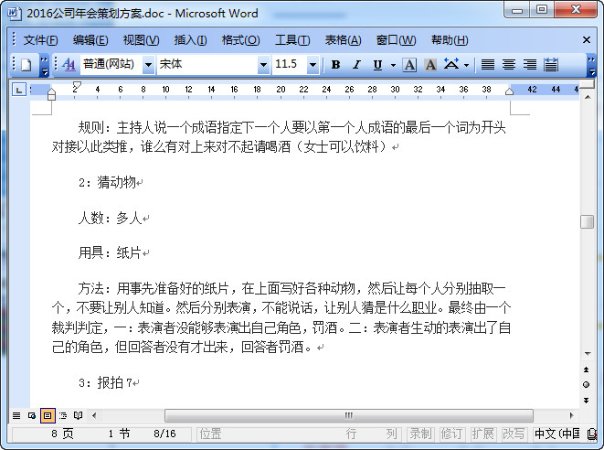This screenshot has height=450, width=604.
Task: Toggle Underline formatting
Action: (x=377, y=65)
